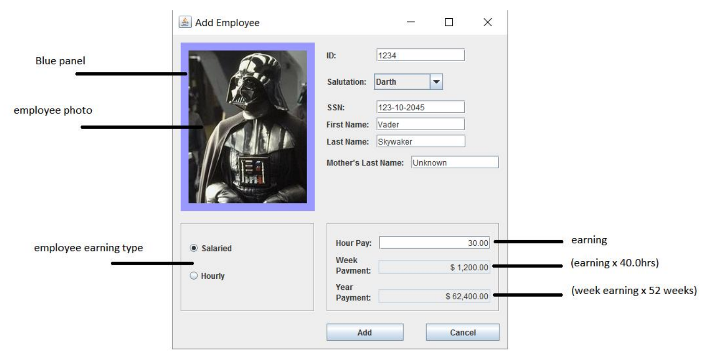
Task: Click the Java coffee cup title bar icon
Action: 184,21
